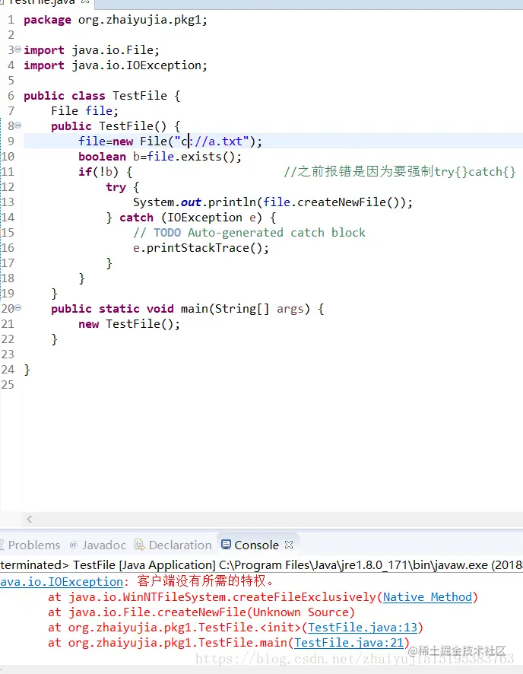Click the 'File file;' field declaration
523x674 pixels.
84,110
